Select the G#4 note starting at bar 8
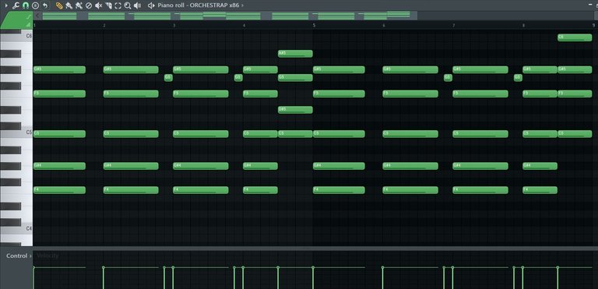The image size is (598, 289). [540, 166]
